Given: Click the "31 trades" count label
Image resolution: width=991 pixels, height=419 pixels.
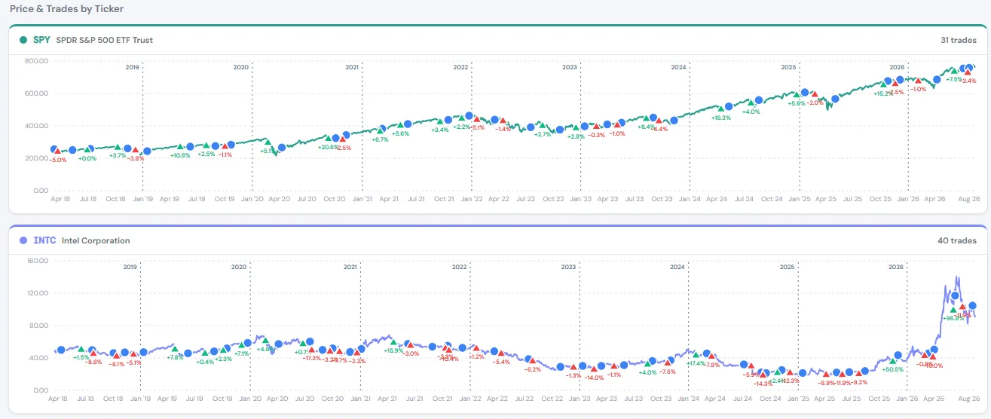Looking at the screenshot, I should click(x=959, y=40).
